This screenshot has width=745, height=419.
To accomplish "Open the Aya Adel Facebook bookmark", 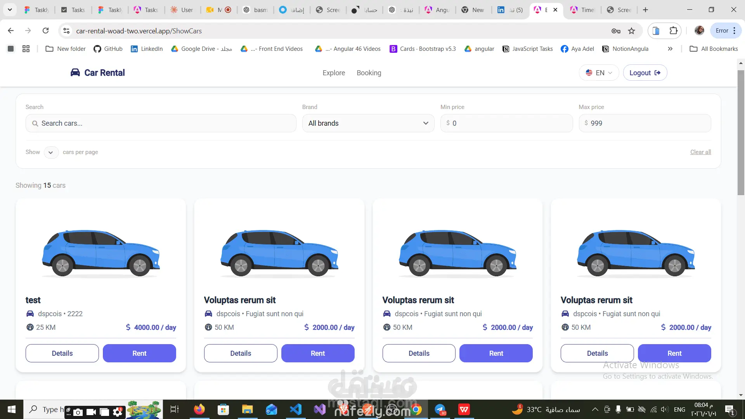I will 577,49.
